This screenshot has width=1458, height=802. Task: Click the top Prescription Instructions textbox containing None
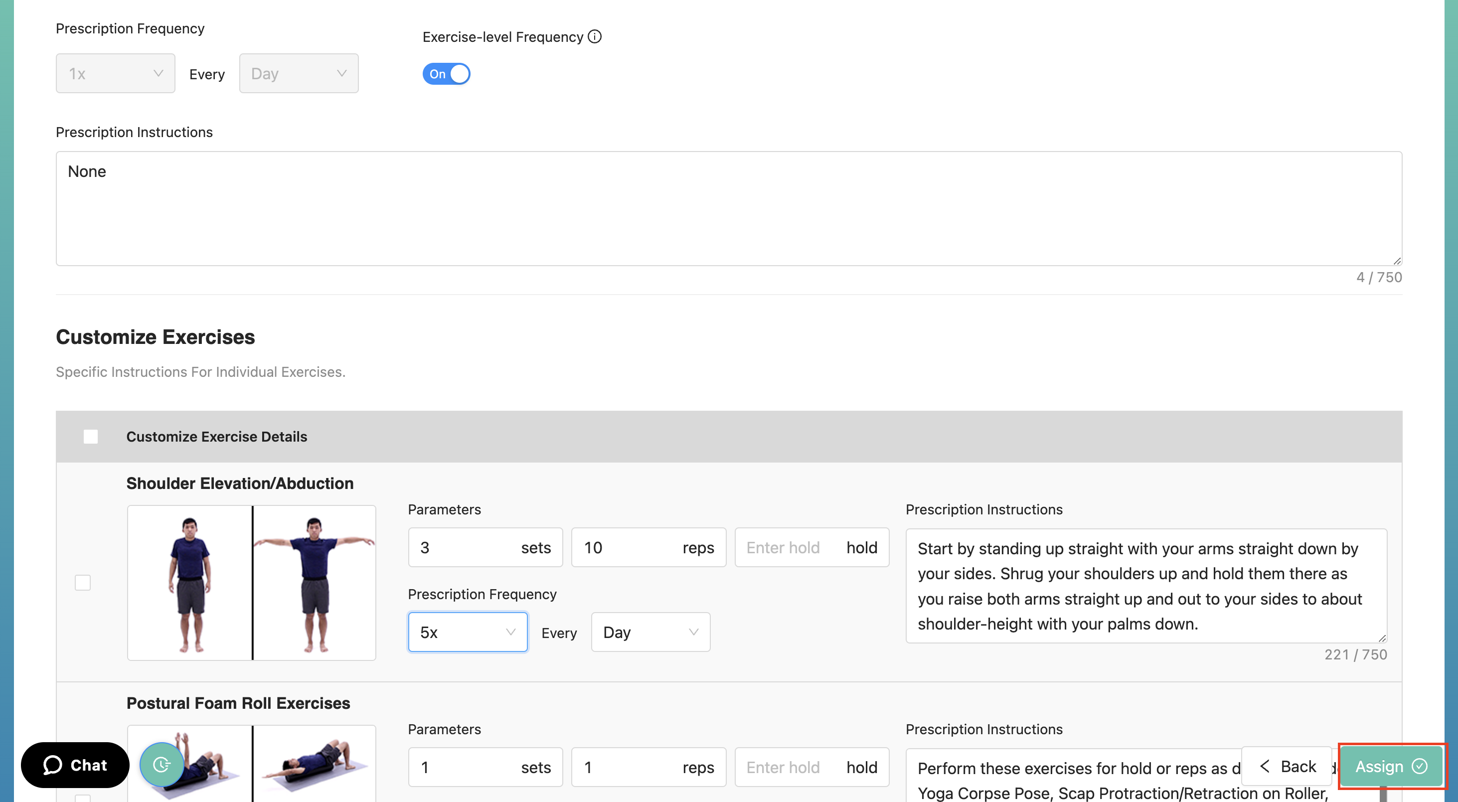pyautogui.click(x=728, y=208)
